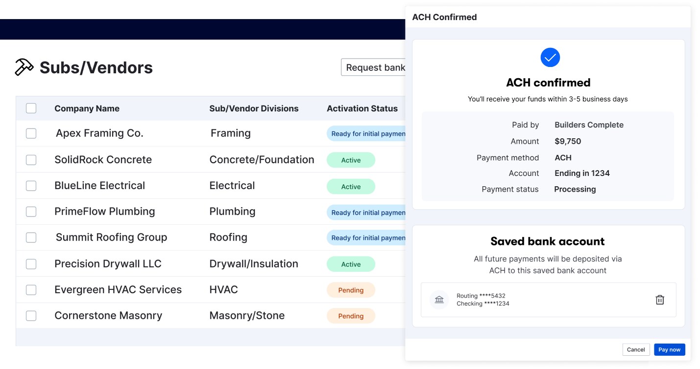Click the Activation Status column header
Image resolution: width=700 pixels, height=369 pixels.
click(x=362, y=109)
